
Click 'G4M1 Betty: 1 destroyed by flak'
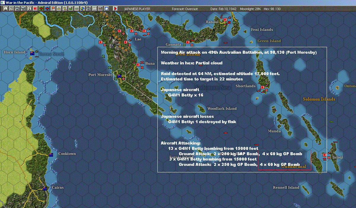(202, 122)
